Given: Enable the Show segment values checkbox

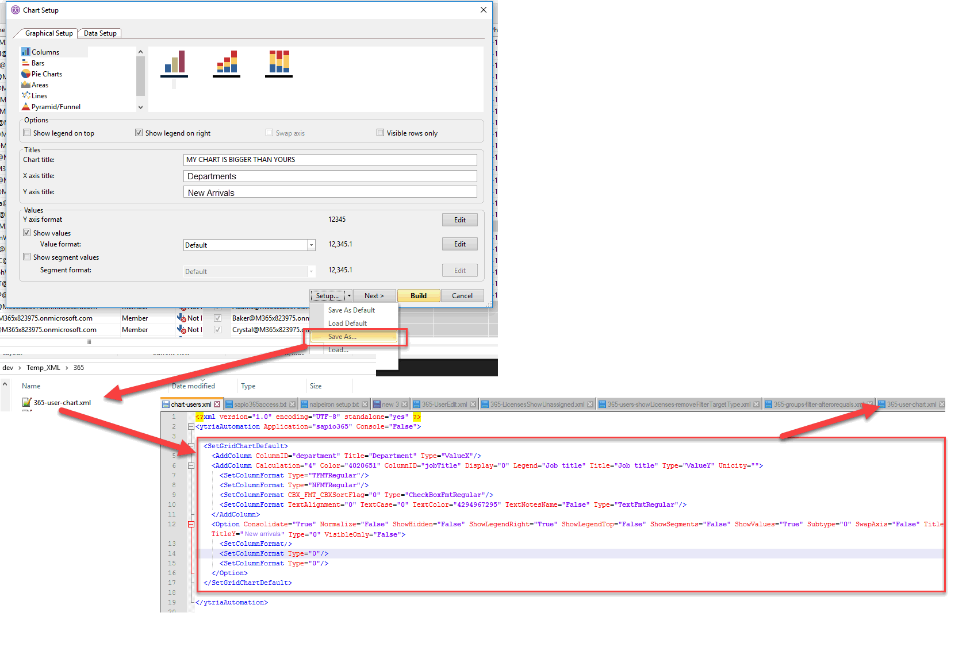Looking at the screenshot, I should (26, 256).
